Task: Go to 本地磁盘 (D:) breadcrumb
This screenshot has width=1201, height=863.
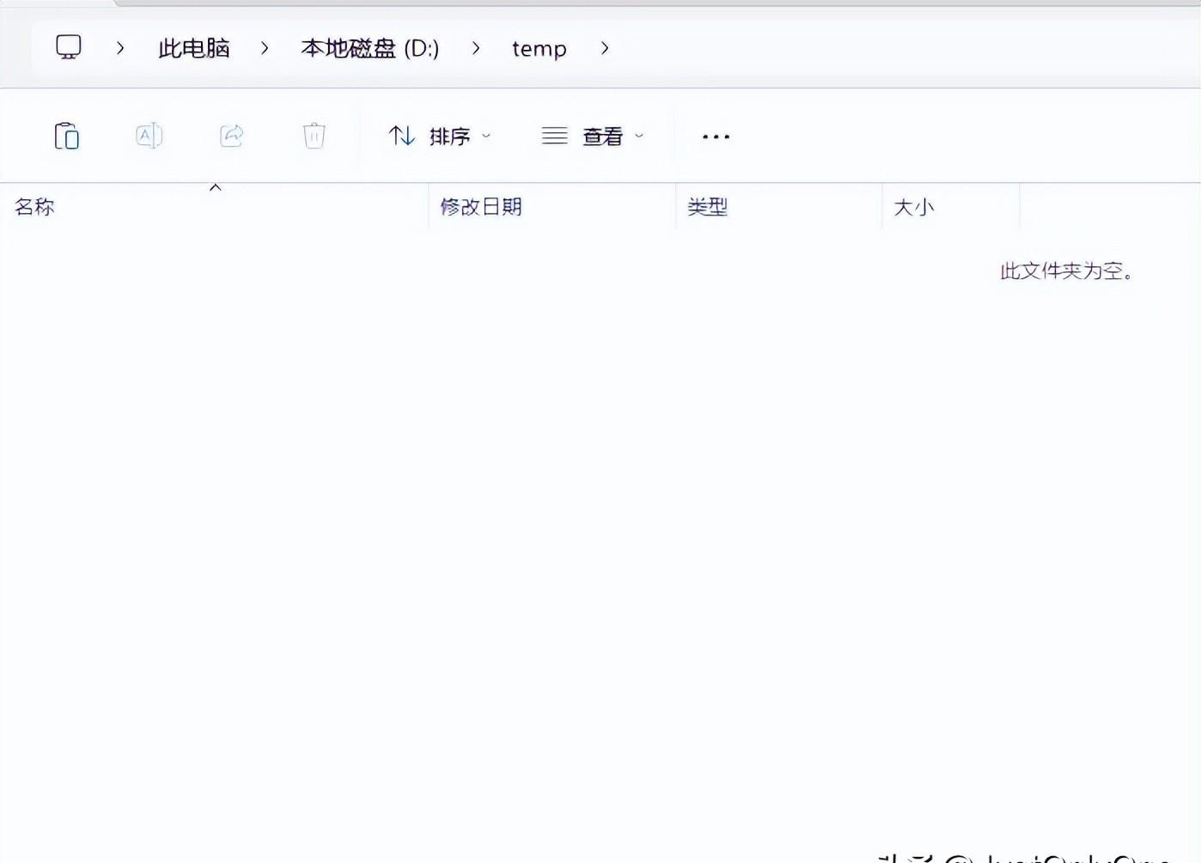Action: 370,48
